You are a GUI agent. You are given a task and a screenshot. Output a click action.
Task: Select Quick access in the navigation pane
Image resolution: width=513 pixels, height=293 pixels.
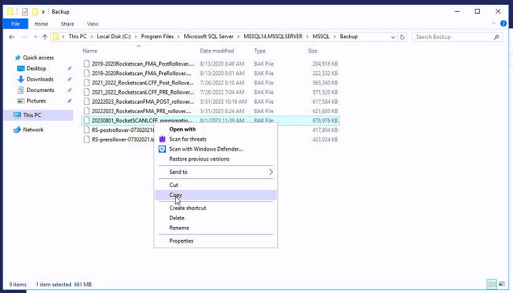pos(38,57)
